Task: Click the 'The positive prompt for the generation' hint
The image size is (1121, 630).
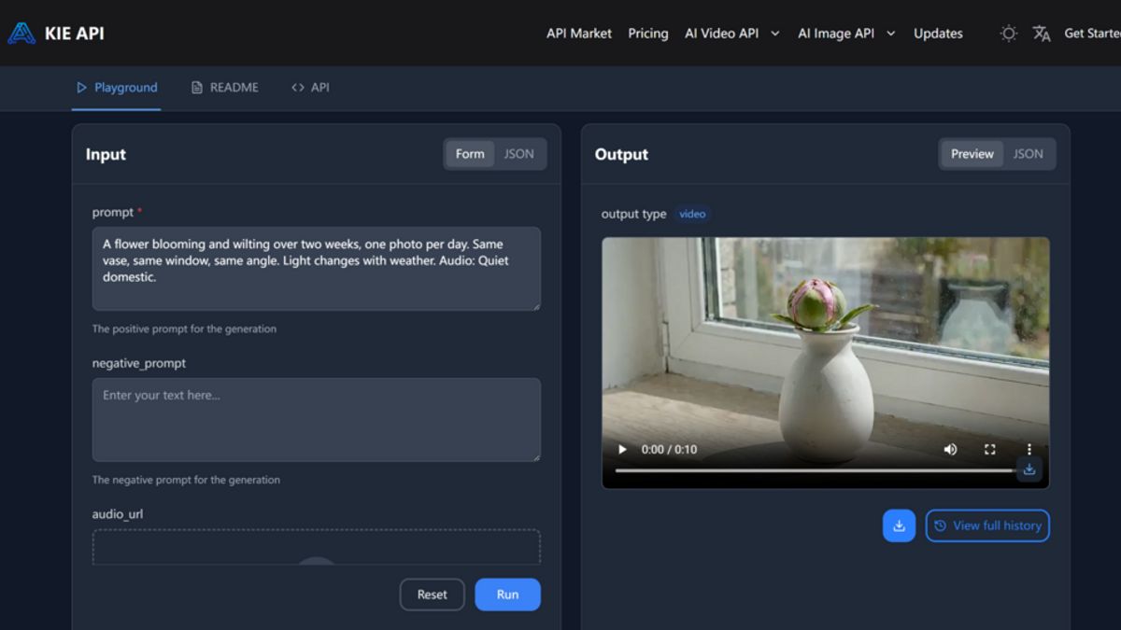Action: point(184,329)
